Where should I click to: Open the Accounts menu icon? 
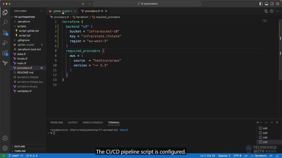coord(5,138)
